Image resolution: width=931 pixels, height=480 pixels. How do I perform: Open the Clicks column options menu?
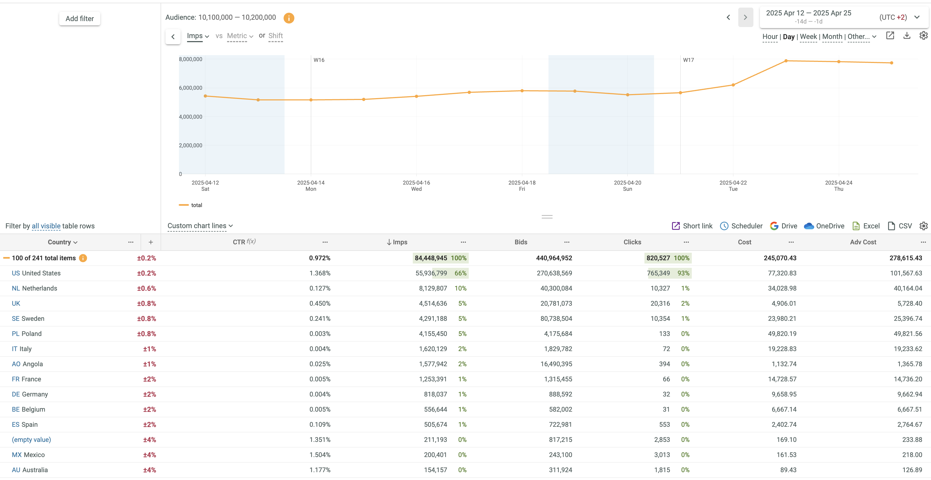click(x=686, y=242)
